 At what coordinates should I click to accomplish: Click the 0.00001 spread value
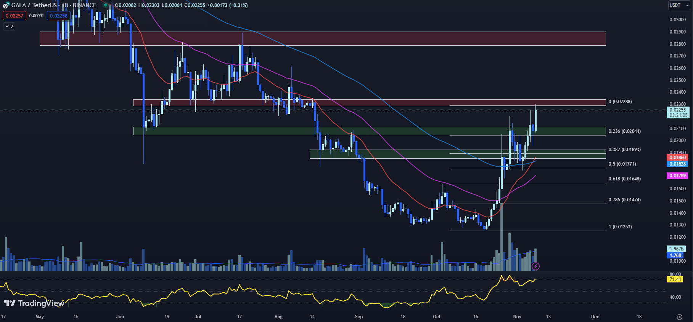pos(37,16)
